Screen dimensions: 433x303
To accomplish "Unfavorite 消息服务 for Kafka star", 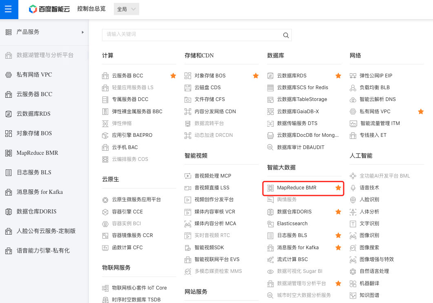I will pyautogui.click(x=338, y=247).
